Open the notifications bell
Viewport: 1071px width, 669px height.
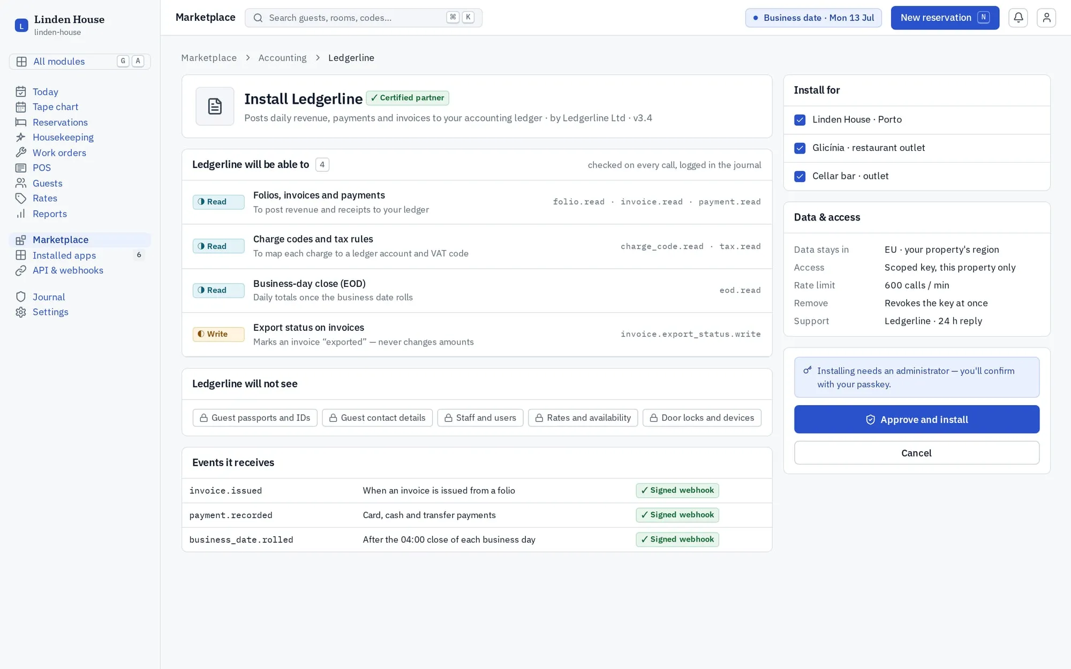[1018, 18]
